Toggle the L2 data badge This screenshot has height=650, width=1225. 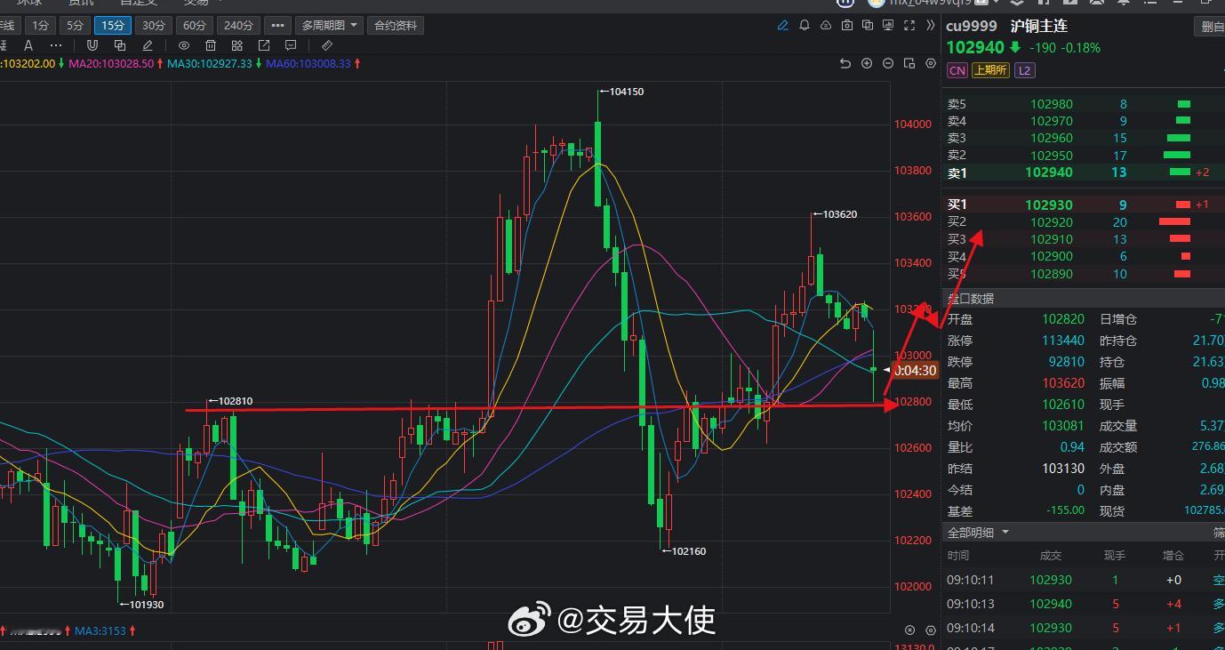tap(1025, 69)
